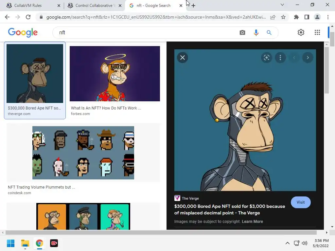Click the Chrome taskbar icon

(40, 243)
